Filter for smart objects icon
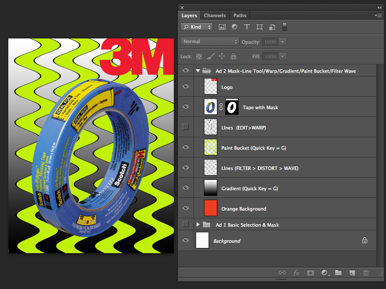The width and height of the screenshot is (386, 289). 272,27
